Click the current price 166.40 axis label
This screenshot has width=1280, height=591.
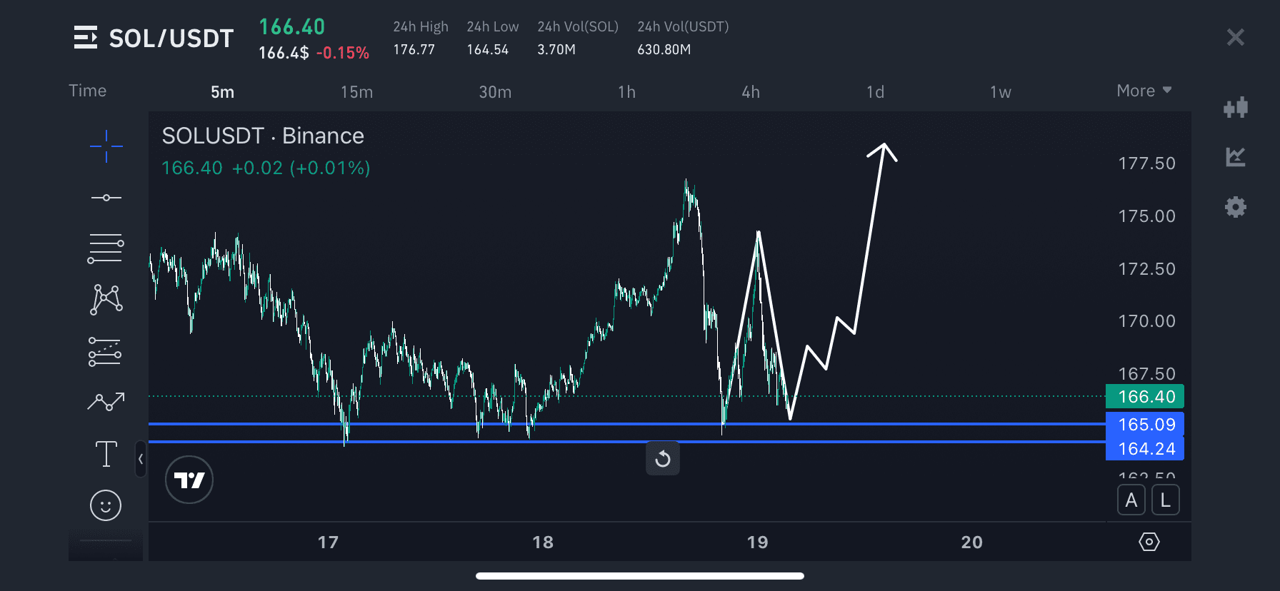pyautogui.click(x=1145, y=396)
